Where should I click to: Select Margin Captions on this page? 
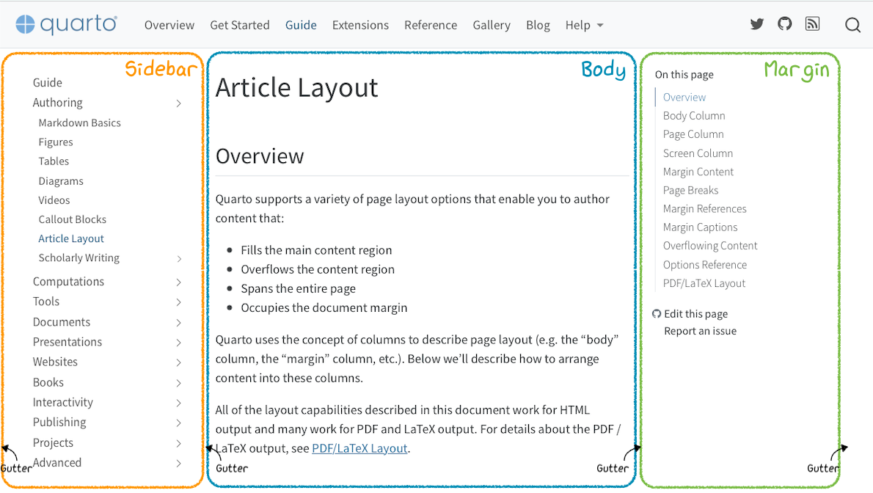700,227
